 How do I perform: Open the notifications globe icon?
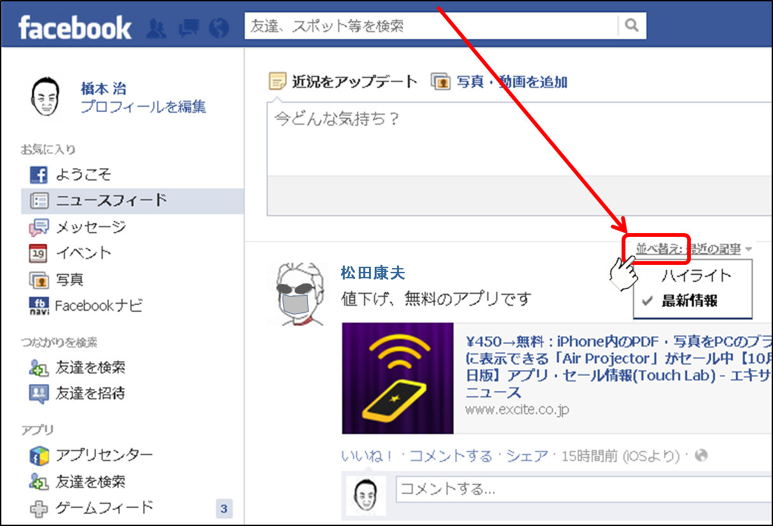[218, 28]
